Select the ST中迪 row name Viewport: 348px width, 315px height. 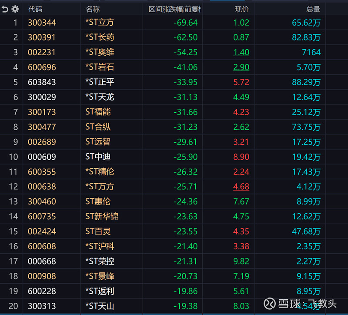(98, 157)
